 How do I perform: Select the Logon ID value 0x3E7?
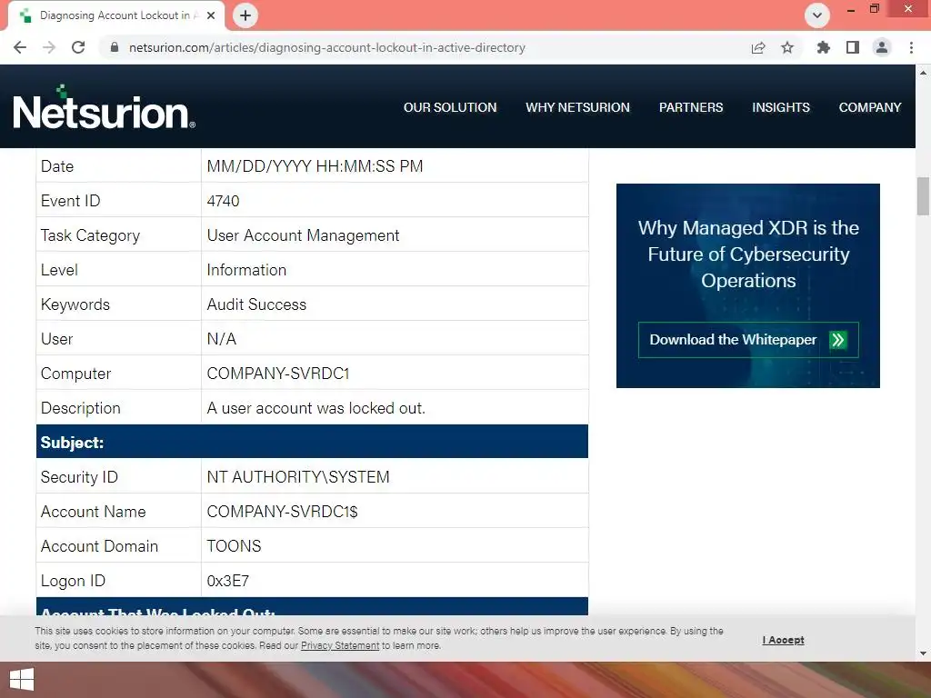click(x=228, y=581)
